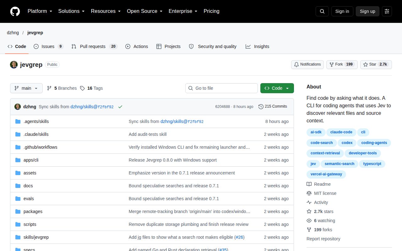Select the ai-sdk topic tag
Screen dimensions: 402x251
coord(316,132)
